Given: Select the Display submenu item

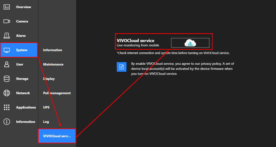Looking at the screenshot, I should coord(49,79).
